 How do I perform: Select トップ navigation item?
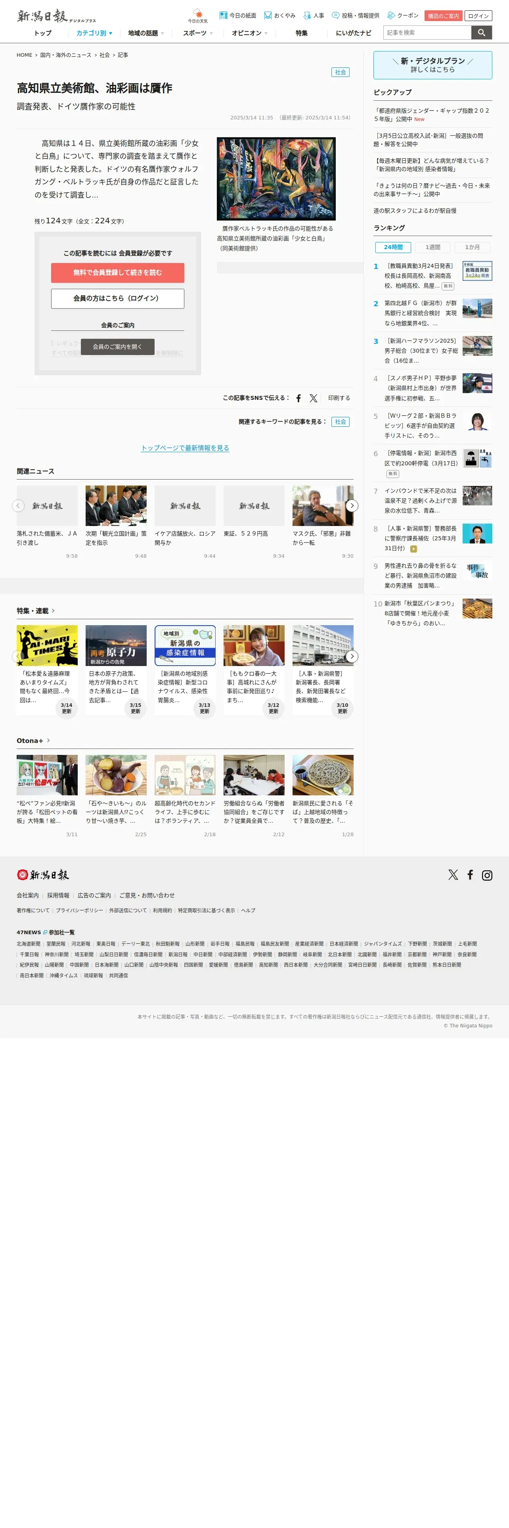(43, 33)
